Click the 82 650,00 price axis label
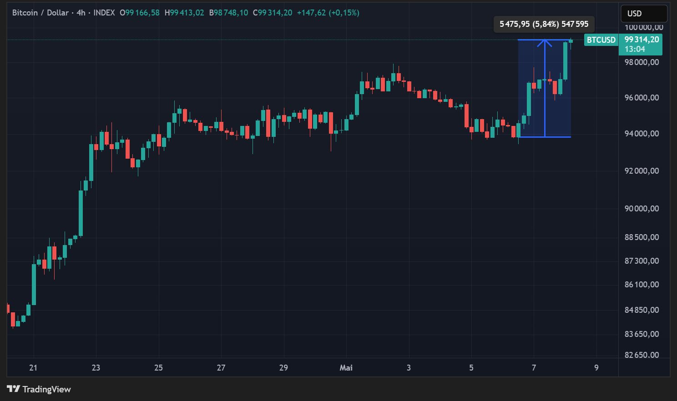This screenshot has height=401, width=677. point(642,355)
